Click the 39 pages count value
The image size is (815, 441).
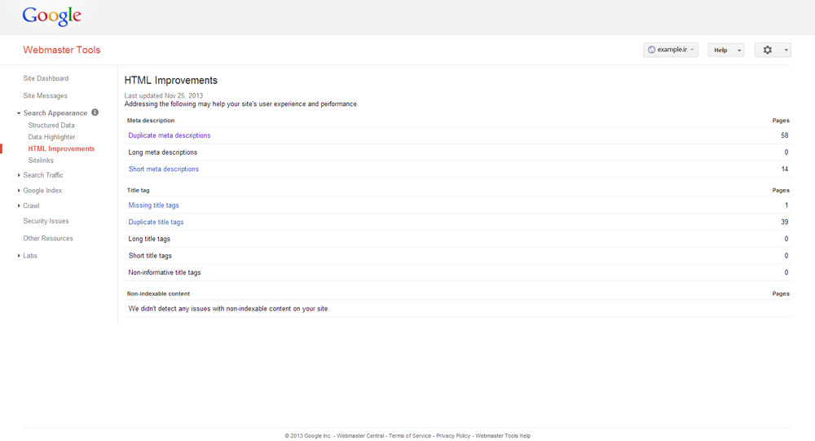tap(784, 222)
